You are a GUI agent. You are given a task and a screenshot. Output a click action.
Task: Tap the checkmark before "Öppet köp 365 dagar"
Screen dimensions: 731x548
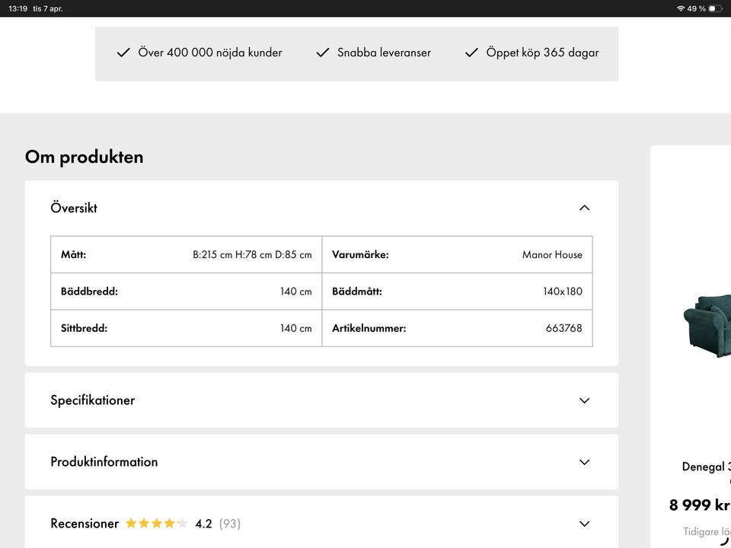click(471, 53)
